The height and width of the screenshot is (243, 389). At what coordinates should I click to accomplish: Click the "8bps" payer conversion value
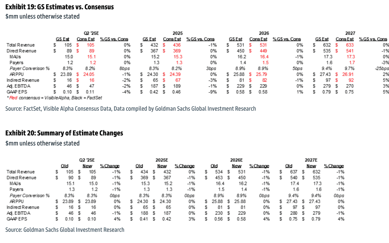[125, 68]
